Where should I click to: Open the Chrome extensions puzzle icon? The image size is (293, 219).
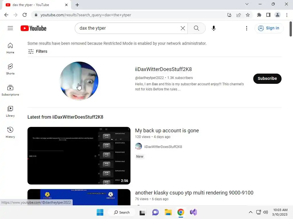[x=259, y=15]
